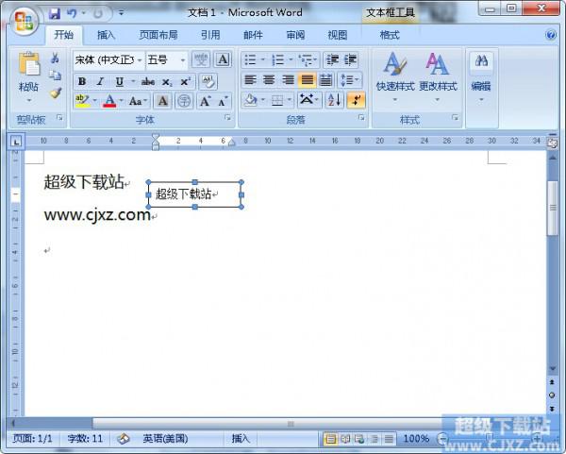
Task: Click the Enclose Characters icon
Action: (x=184, y=101)
